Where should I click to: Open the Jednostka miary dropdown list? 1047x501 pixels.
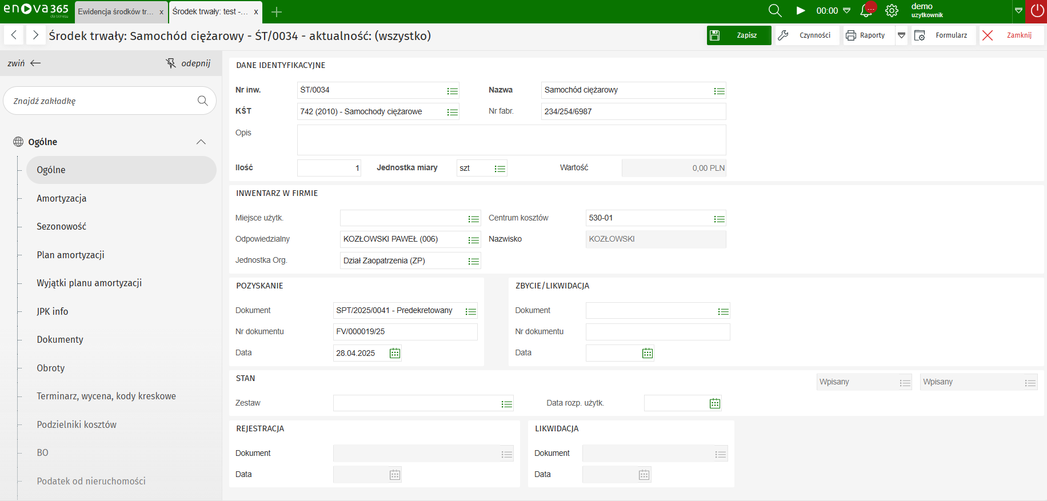[499, 169]
